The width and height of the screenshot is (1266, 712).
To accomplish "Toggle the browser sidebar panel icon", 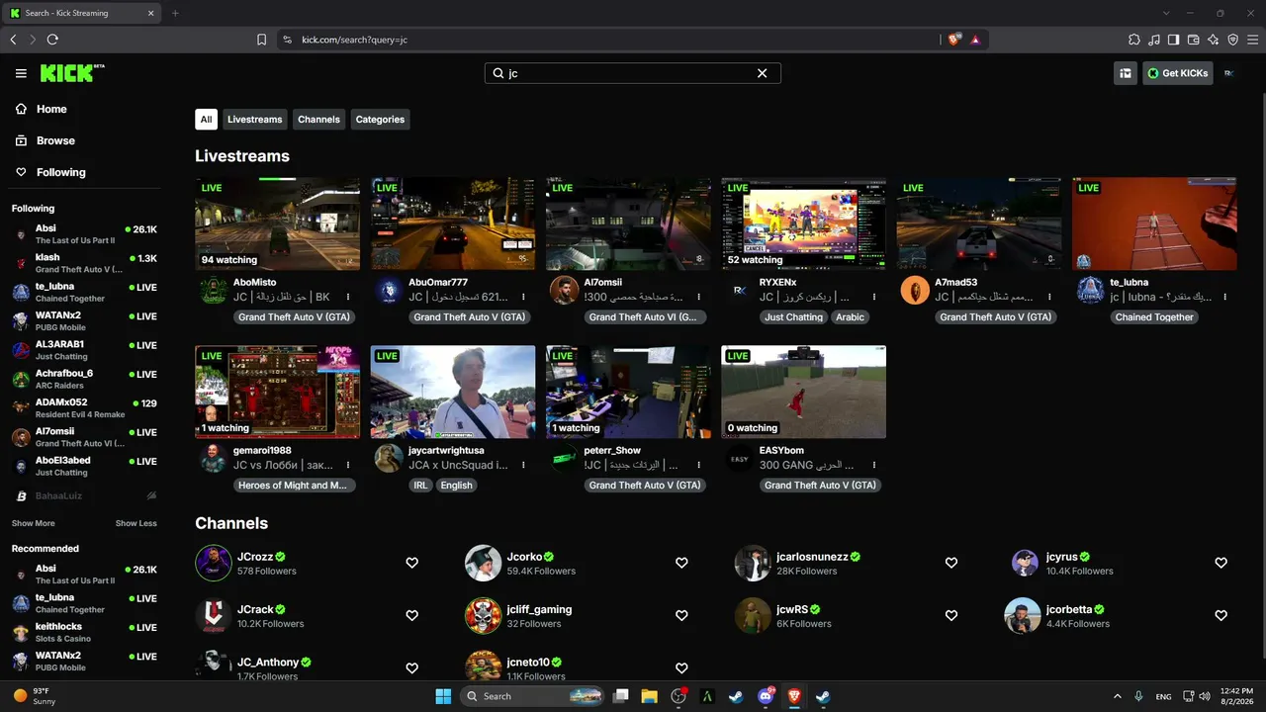I will (x=1173, y=40).
